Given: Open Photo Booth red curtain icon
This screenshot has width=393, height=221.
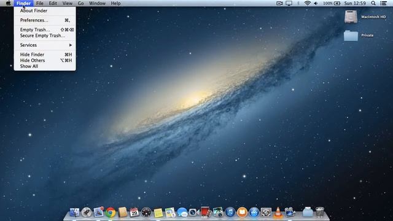Looking at the screenshot, I should click(x=205, y=212).
